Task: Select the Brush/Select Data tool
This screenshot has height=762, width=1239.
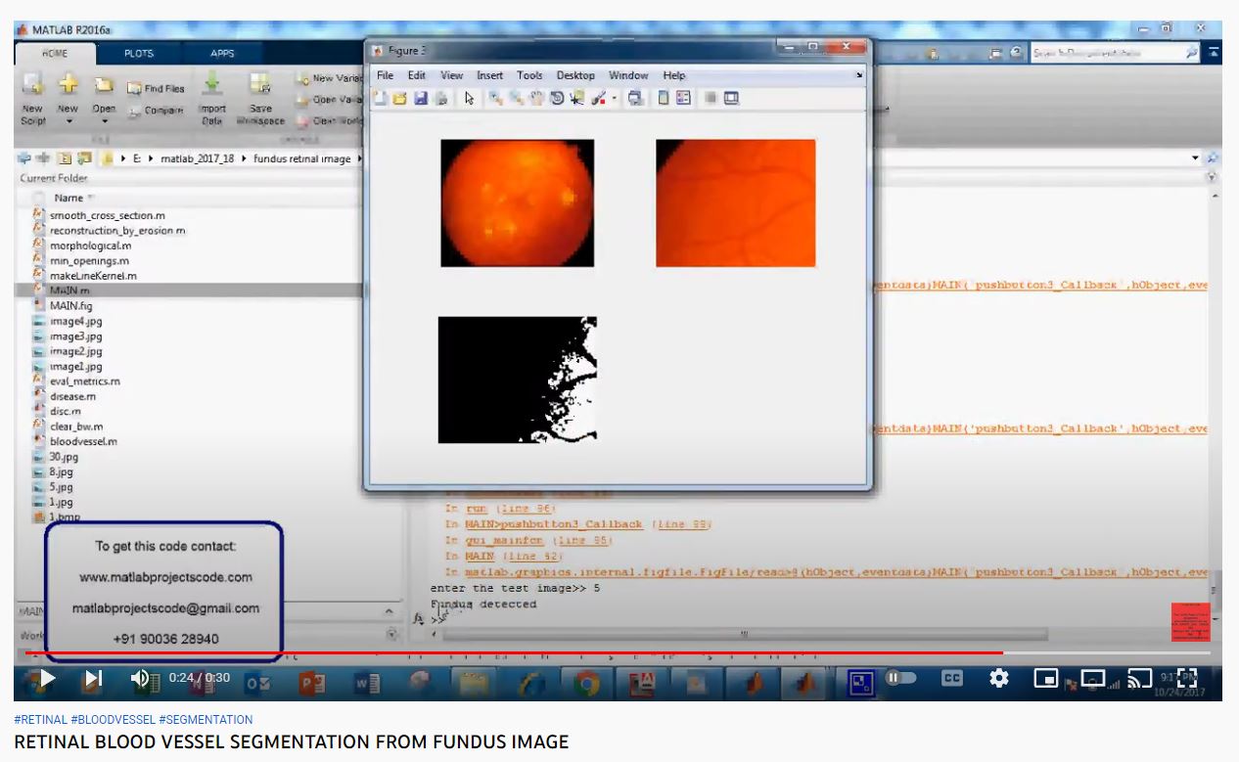Action: (x=598, y=98)
